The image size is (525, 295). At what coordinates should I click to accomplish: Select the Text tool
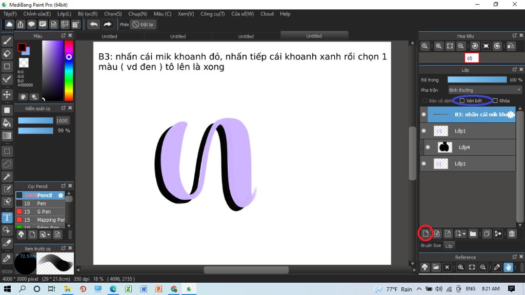[x=7, y=218]
